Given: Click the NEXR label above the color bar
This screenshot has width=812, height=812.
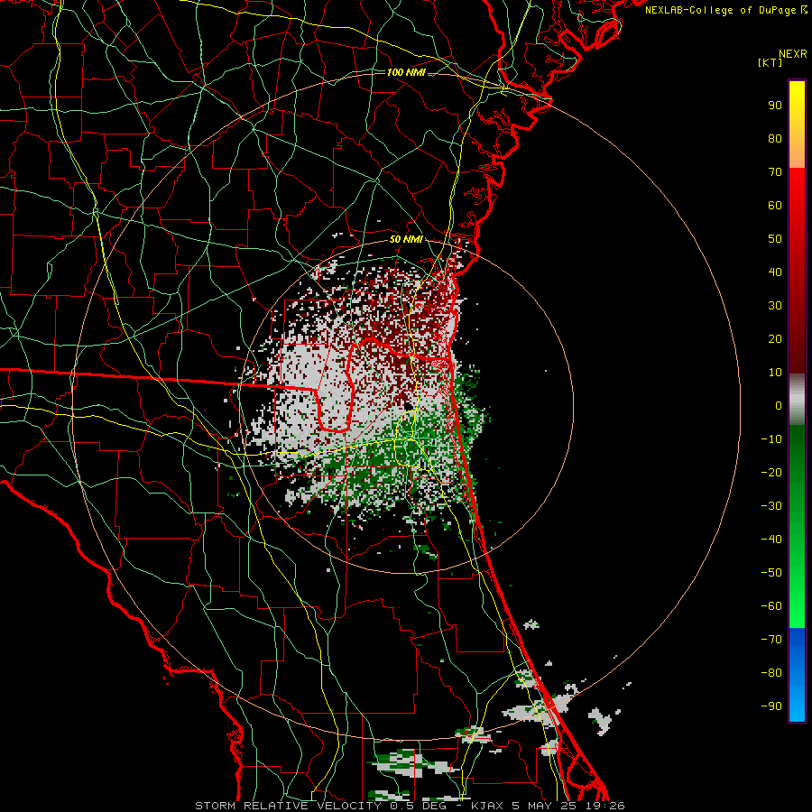Looking at the screenshot, I should tap(792, 54).
